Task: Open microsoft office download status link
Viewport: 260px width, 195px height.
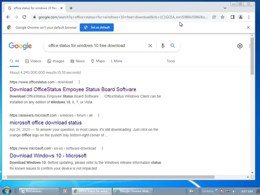Action: (x=46, y=123)
